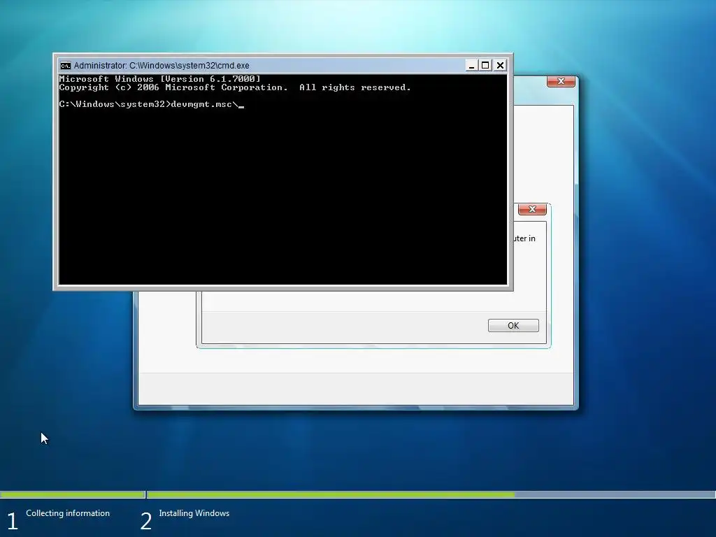
Task: Click OK in the dialog behind cmd
Action: coord(513,326)
